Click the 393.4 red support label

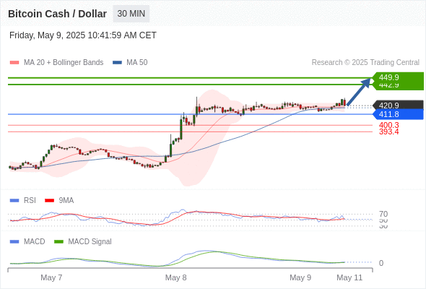pyautogui.click(x=388, y=132)
